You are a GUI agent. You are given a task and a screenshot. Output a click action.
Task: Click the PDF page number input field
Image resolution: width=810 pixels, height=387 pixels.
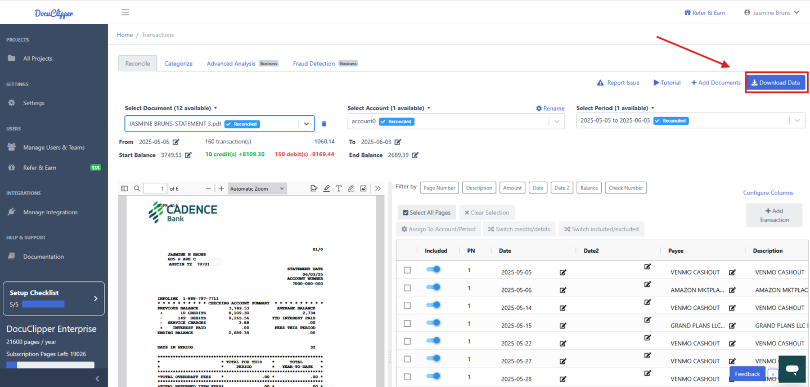155,188
